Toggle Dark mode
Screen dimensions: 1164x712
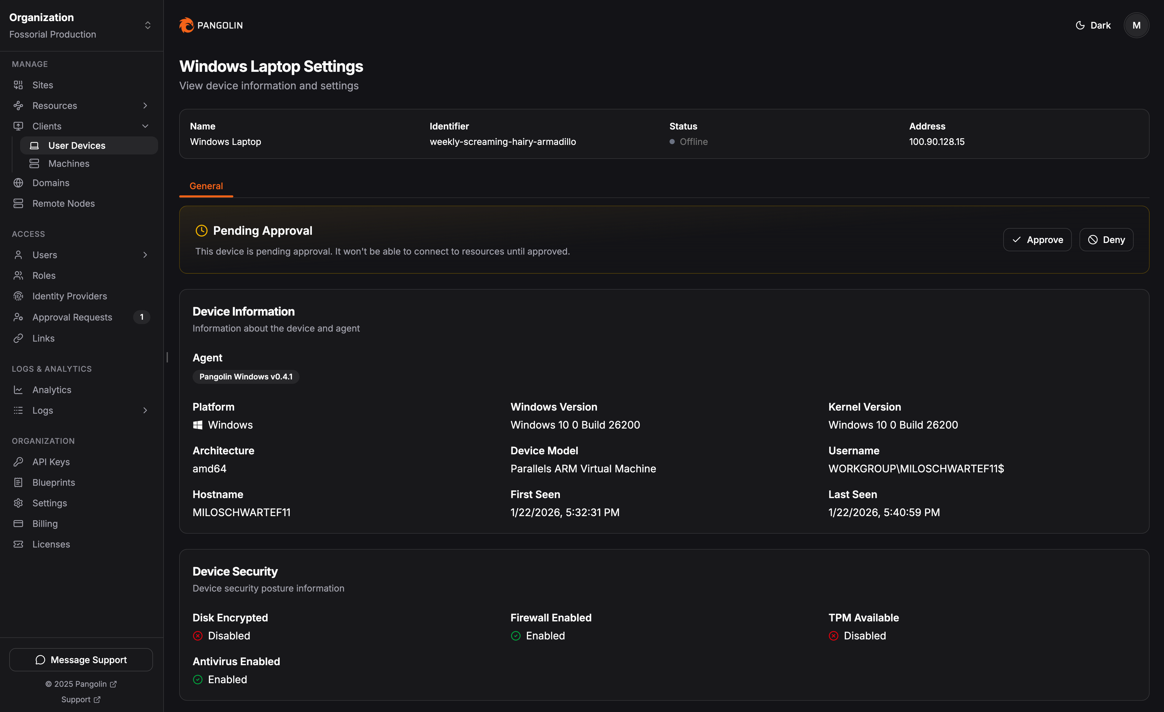(1093, 25)
